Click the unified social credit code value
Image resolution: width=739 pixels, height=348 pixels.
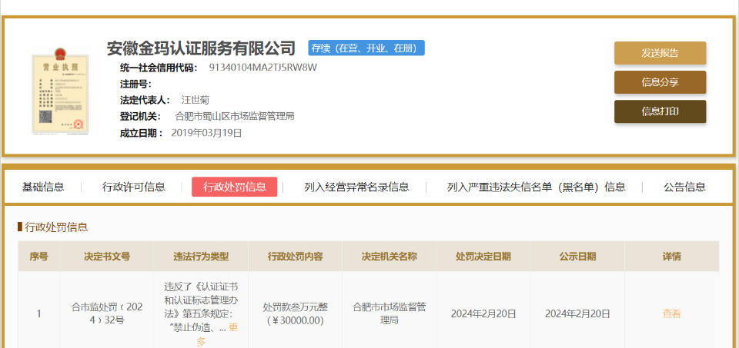(x=262, y=68)
